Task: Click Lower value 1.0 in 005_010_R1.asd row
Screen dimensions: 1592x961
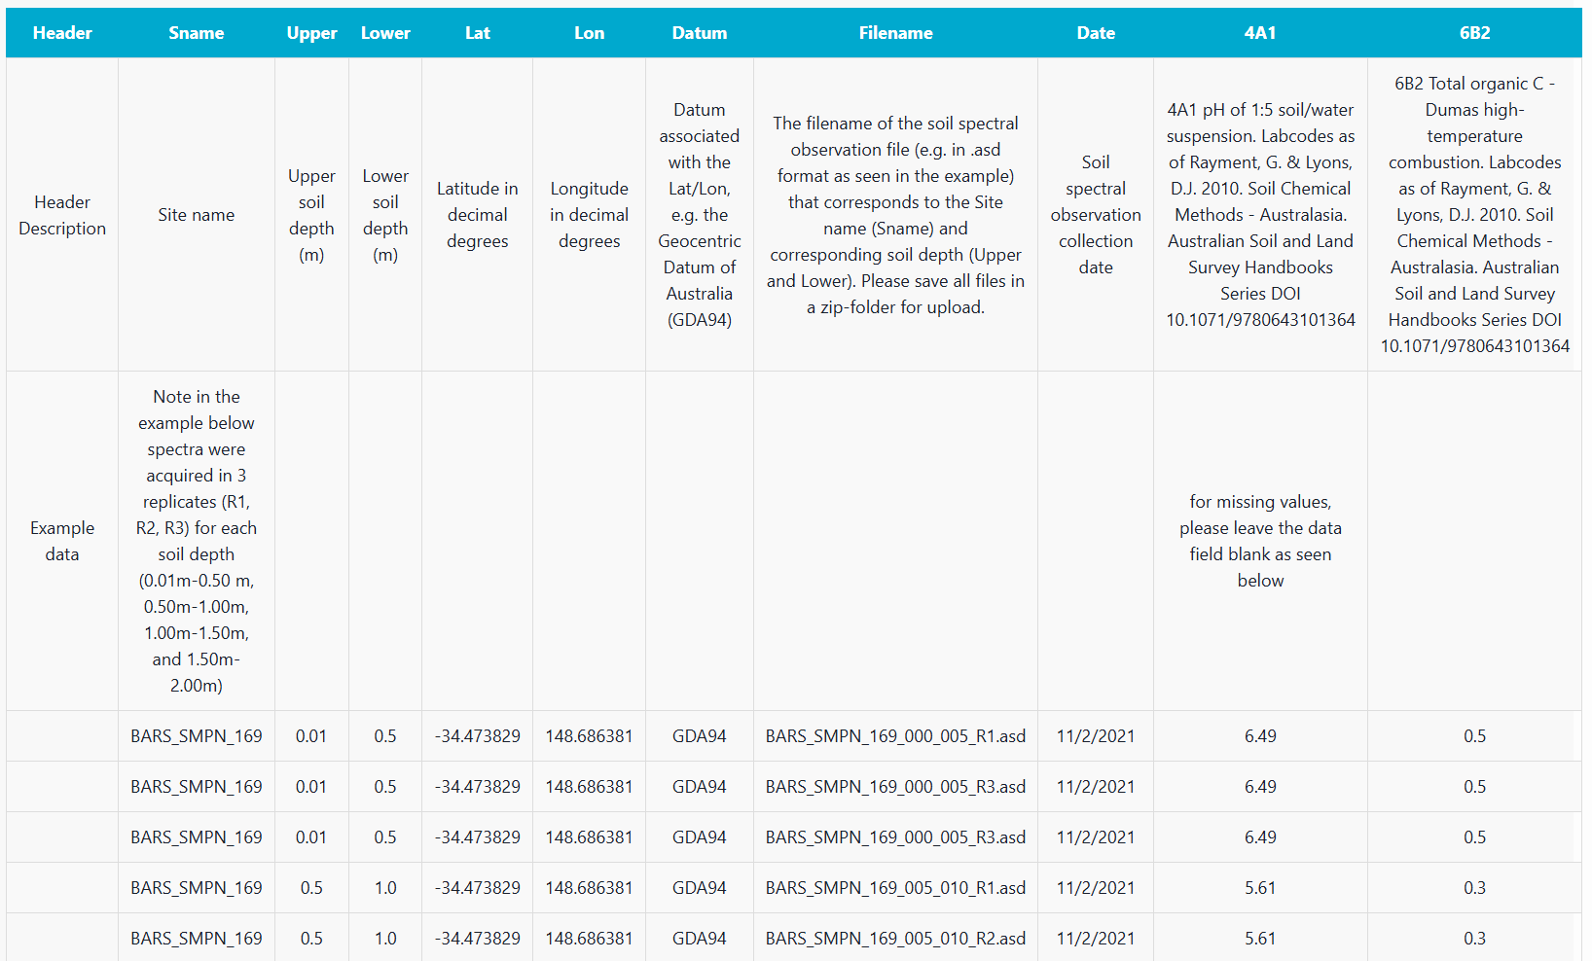Action: [x=385, y=888]
